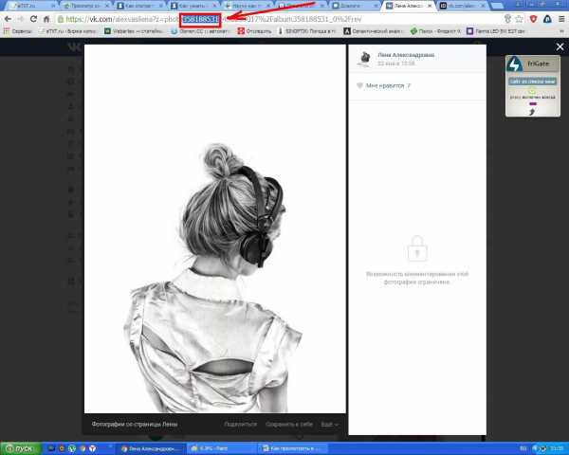Click the photo of girl with headphones
This screenshot has height=455, width=569.
(215, 228)
